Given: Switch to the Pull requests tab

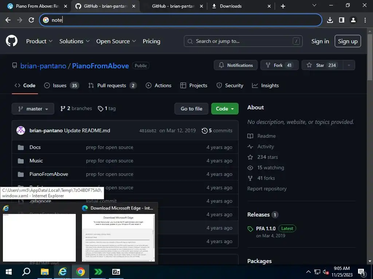Looking at the screenshot, I should coord(112,85).
